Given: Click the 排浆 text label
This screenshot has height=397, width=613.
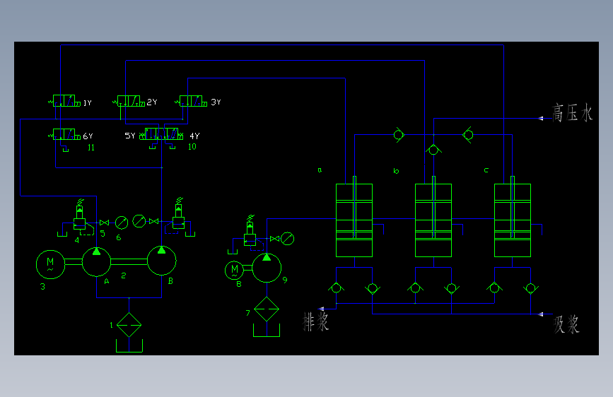Looking at the screenshot, I should 316,321.
